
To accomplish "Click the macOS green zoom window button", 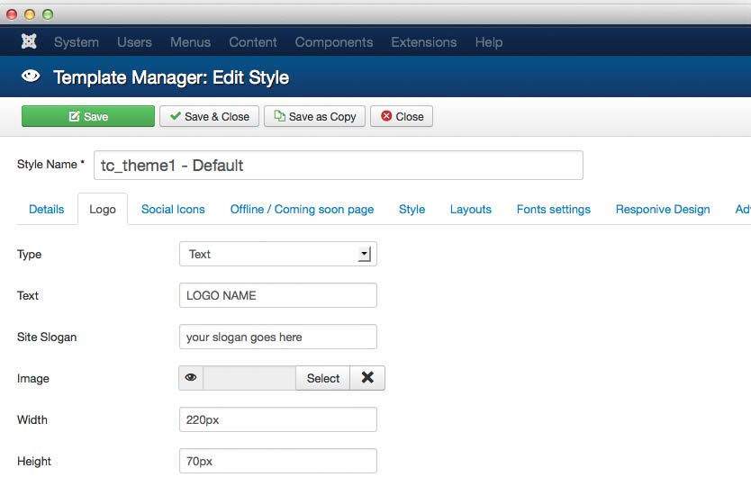I will pos(48,14).
